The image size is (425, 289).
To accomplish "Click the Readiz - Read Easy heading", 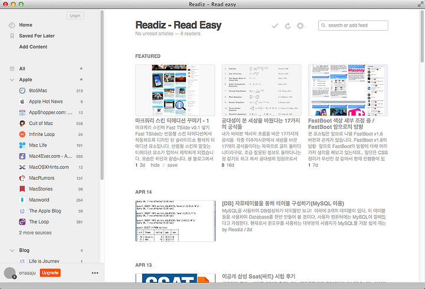I will pos(178,25).
